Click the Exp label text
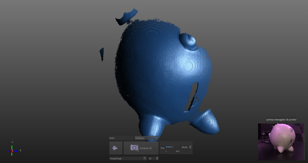This screenshot has width=308, height=163. 162,148
